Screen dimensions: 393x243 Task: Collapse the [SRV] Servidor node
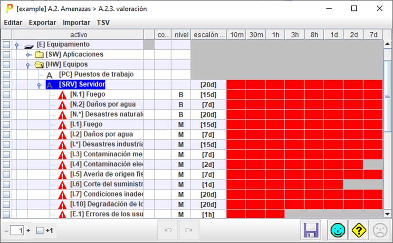[x=39, y=85]
